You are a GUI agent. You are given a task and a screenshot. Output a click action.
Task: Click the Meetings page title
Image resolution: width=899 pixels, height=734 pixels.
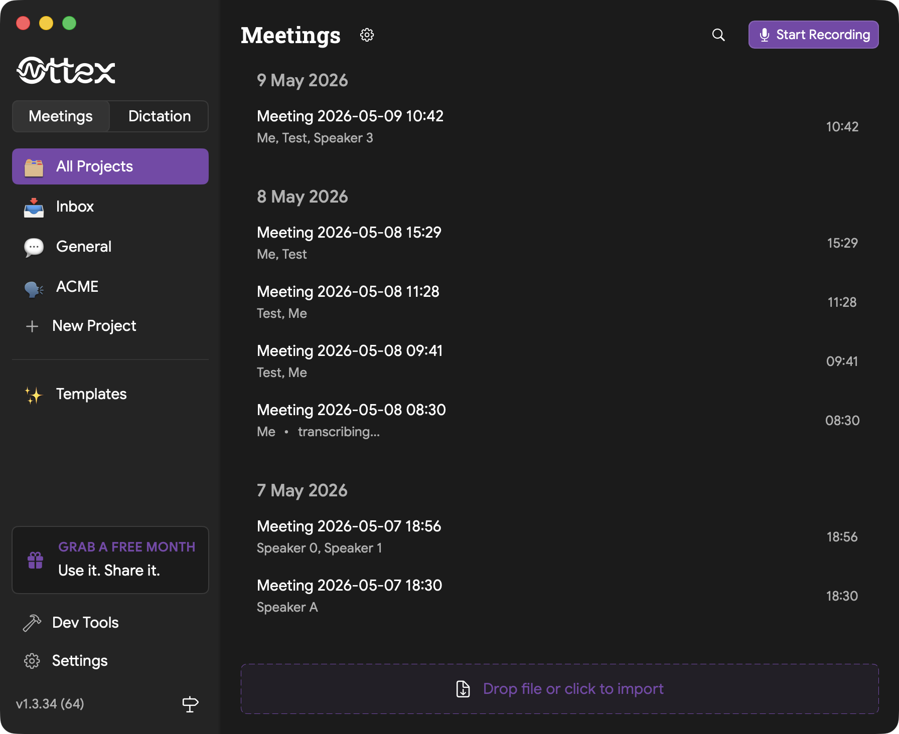(290, 35)
